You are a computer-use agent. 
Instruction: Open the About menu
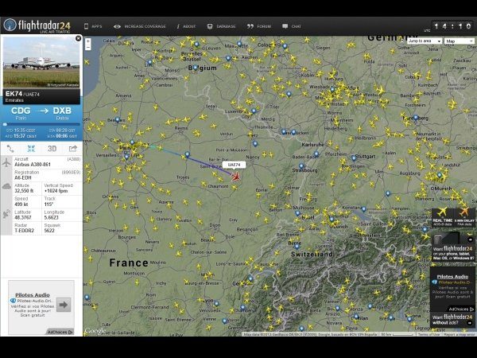(186, 26)
